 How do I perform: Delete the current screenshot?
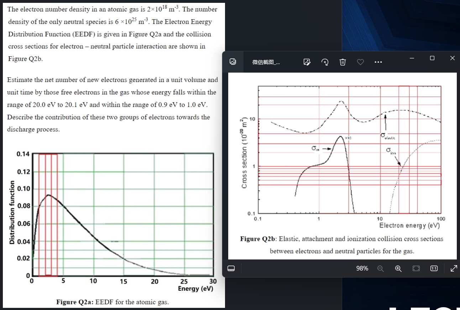point(343,62)
